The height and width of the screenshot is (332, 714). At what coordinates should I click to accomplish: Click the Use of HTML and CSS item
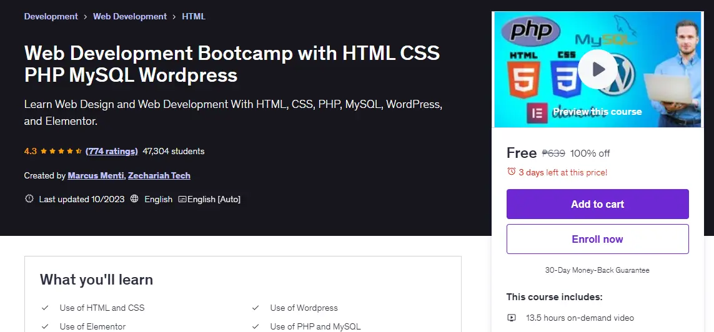click(x=102, y=308)
